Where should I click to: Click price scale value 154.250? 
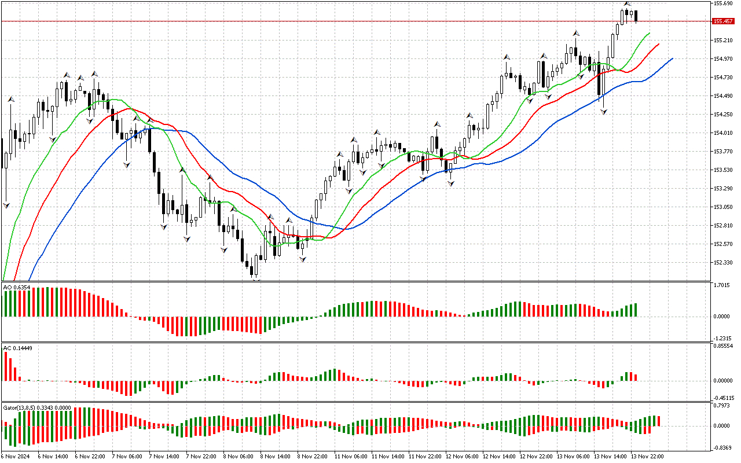tap(722, 115)
